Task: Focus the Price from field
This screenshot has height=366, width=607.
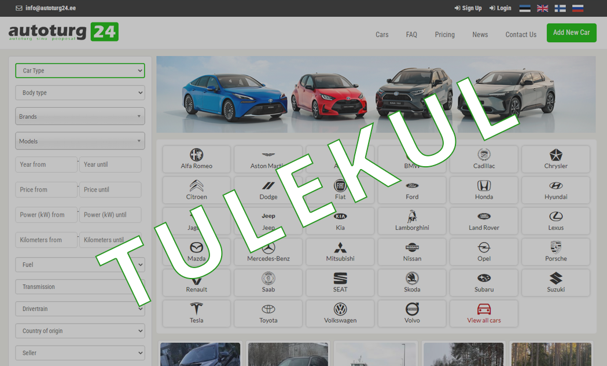Action: click(x=46, y=189)
